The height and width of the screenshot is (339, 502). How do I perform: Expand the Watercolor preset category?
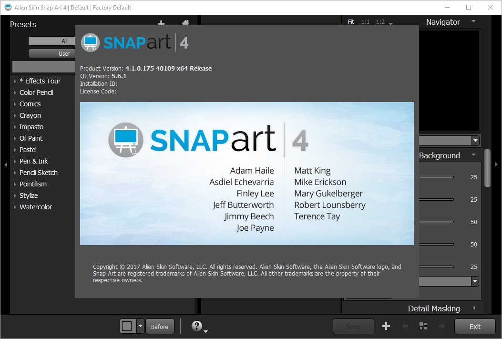(35, 207)
